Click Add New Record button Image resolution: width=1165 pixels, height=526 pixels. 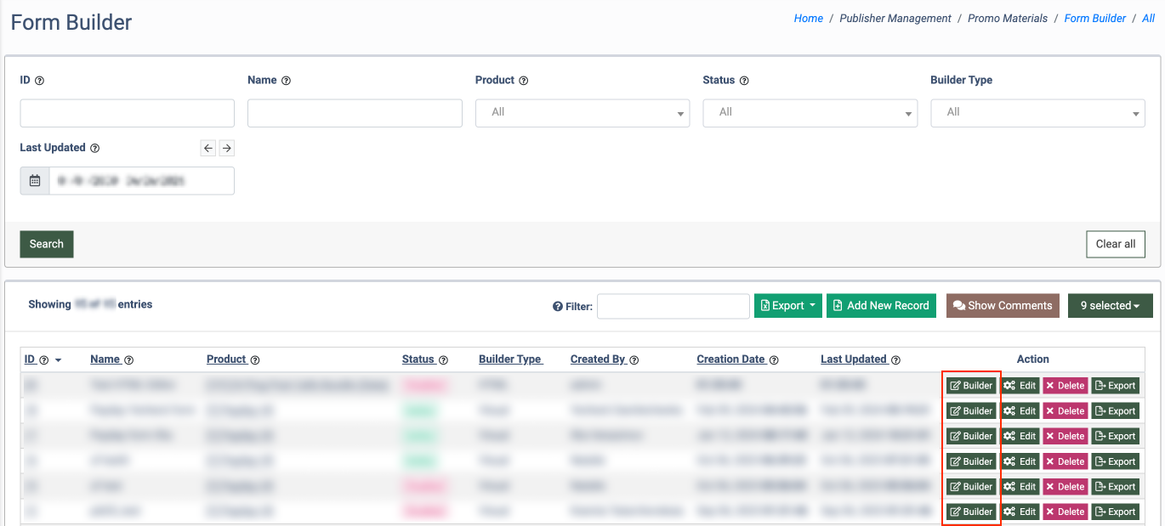(881, 306)
